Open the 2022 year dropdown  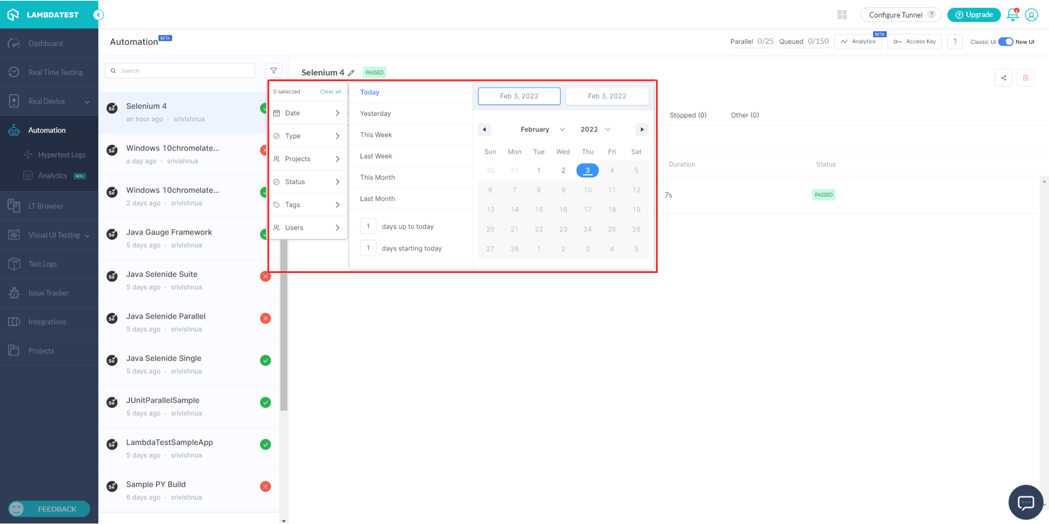[x=595, y=129]
